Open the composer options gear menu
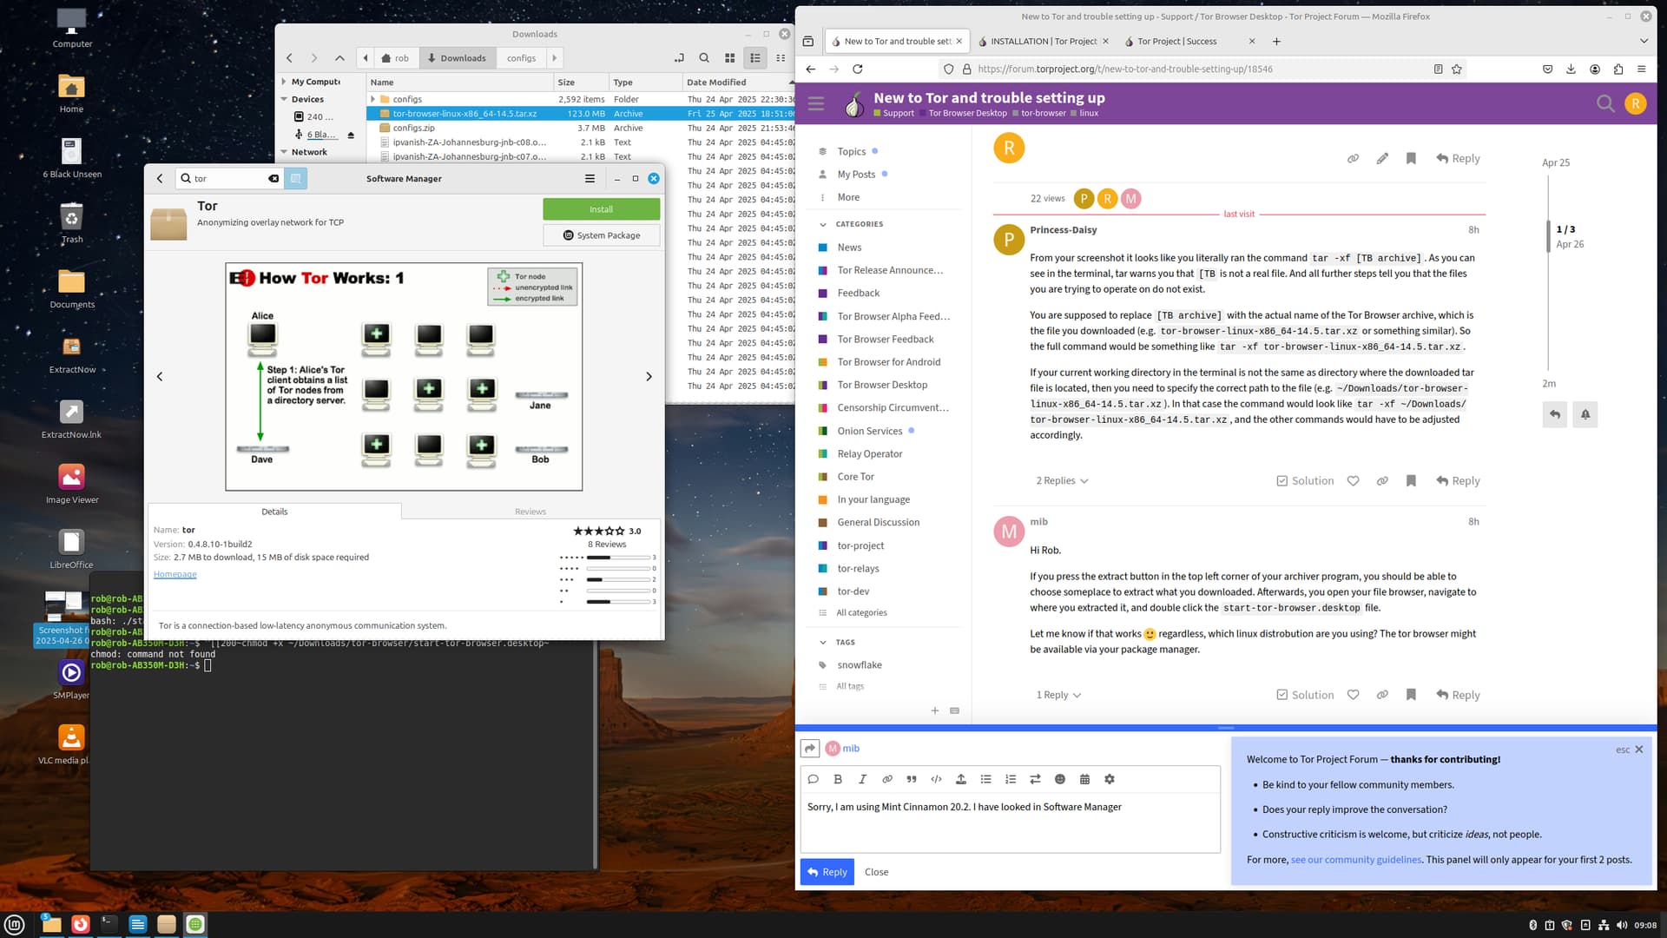The width and height of the screenshot is (1667, 938). point(1110,779)
